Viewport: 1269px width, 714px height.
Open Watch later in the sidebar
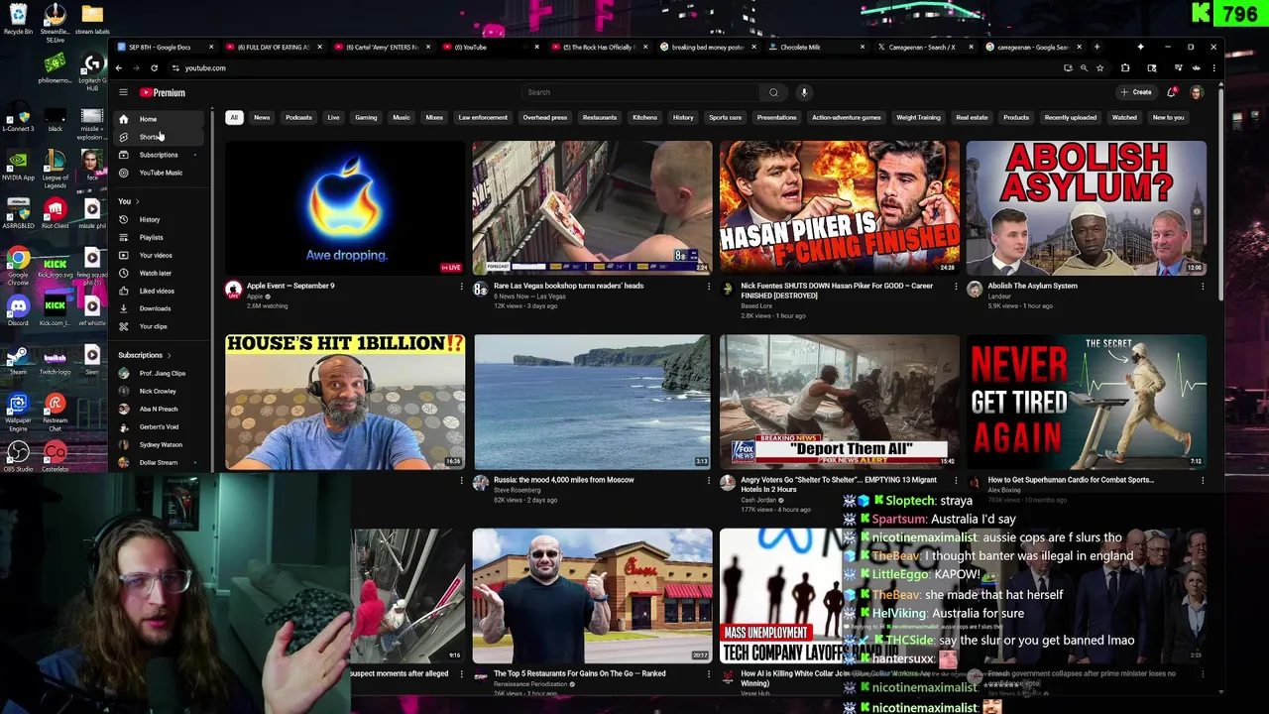click(x=159, y=273)
